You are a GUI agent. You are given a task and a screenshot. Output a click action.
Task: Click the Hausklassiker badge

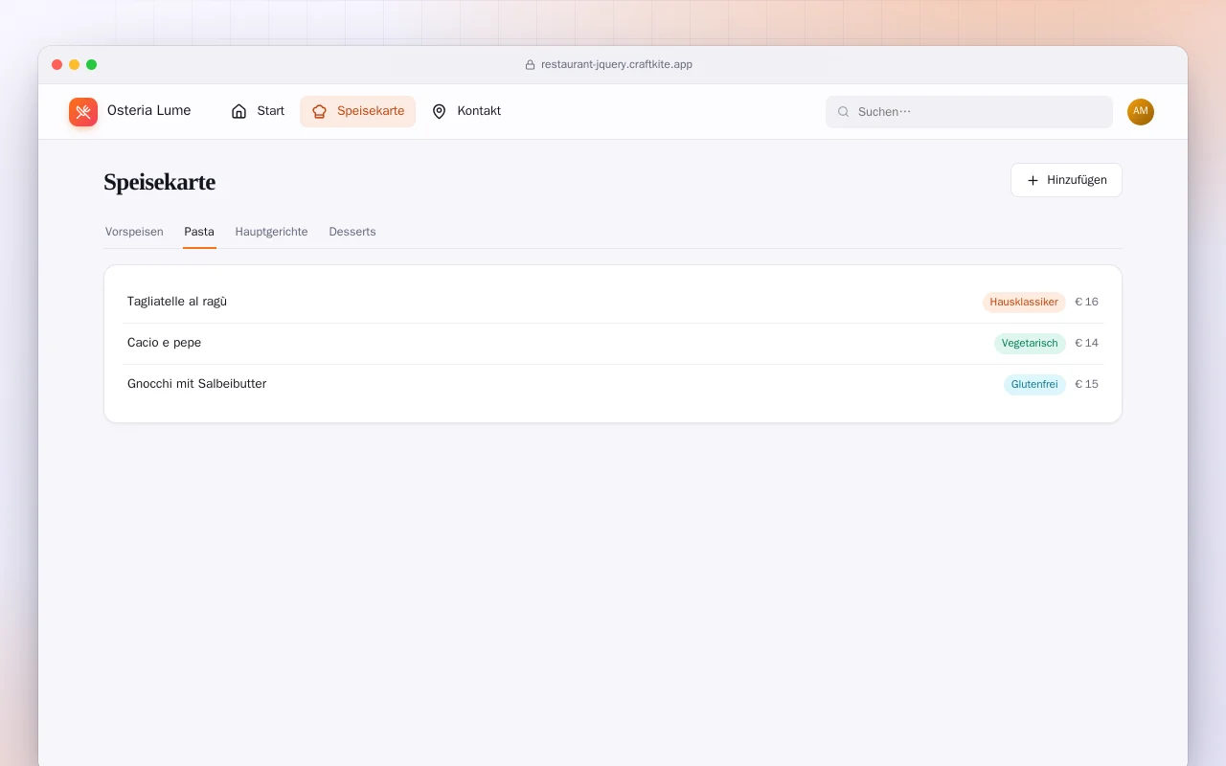(x=1024, y=303)
